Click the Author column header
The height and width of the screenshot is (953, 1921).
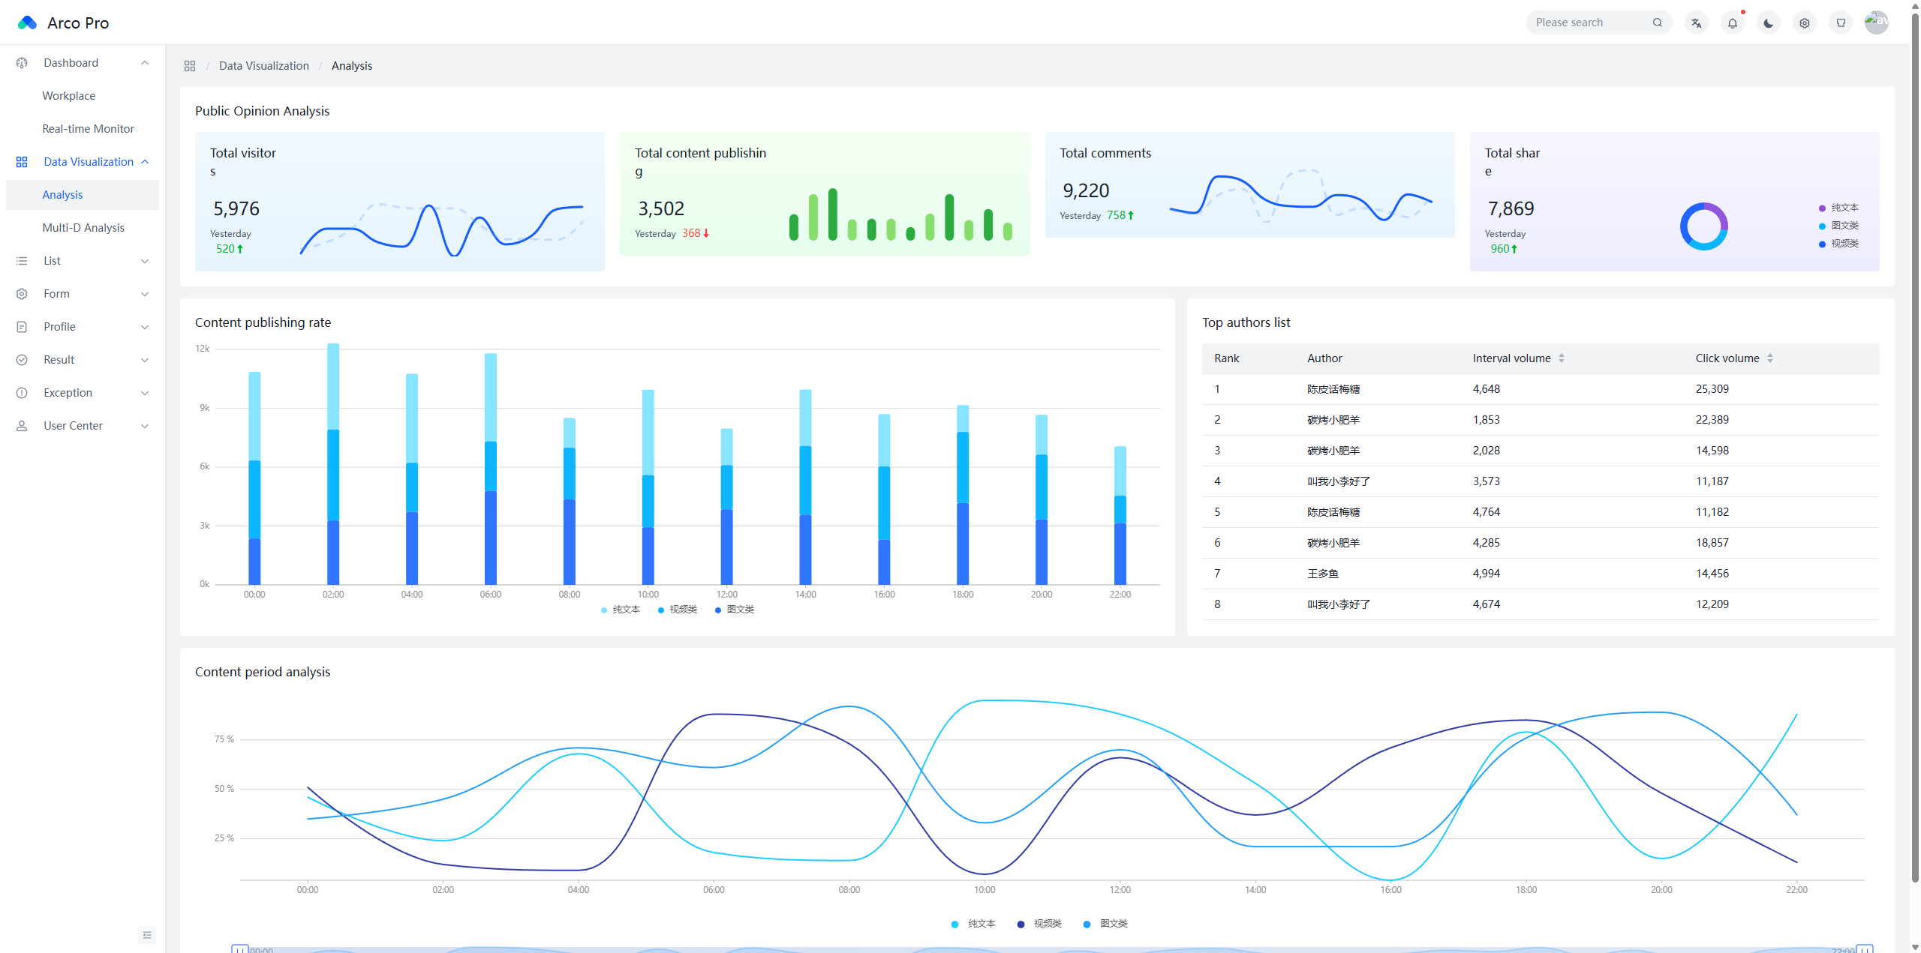coord(1324,358)
